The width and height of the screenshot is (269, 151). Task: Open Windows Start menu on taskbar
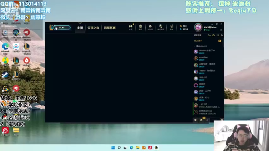113,148
